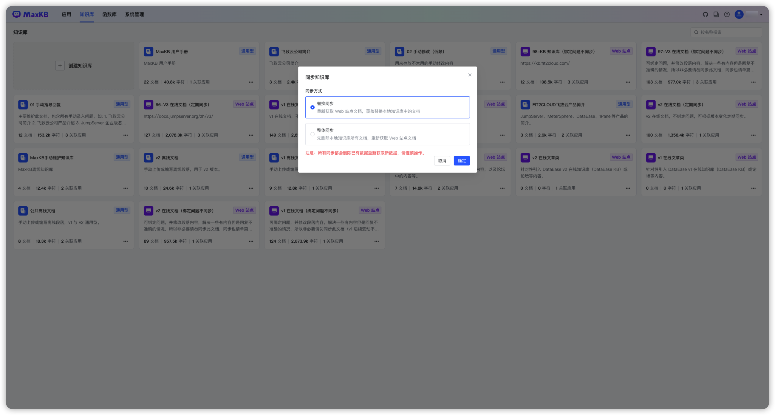
Task: Click plus icon to create knowledge base
Action: (x=60, y=66)
